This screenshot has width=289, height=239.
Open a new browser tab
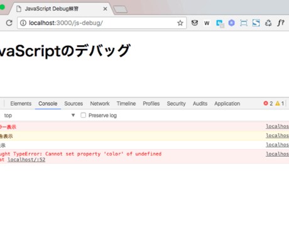click(x=120, y=9)
